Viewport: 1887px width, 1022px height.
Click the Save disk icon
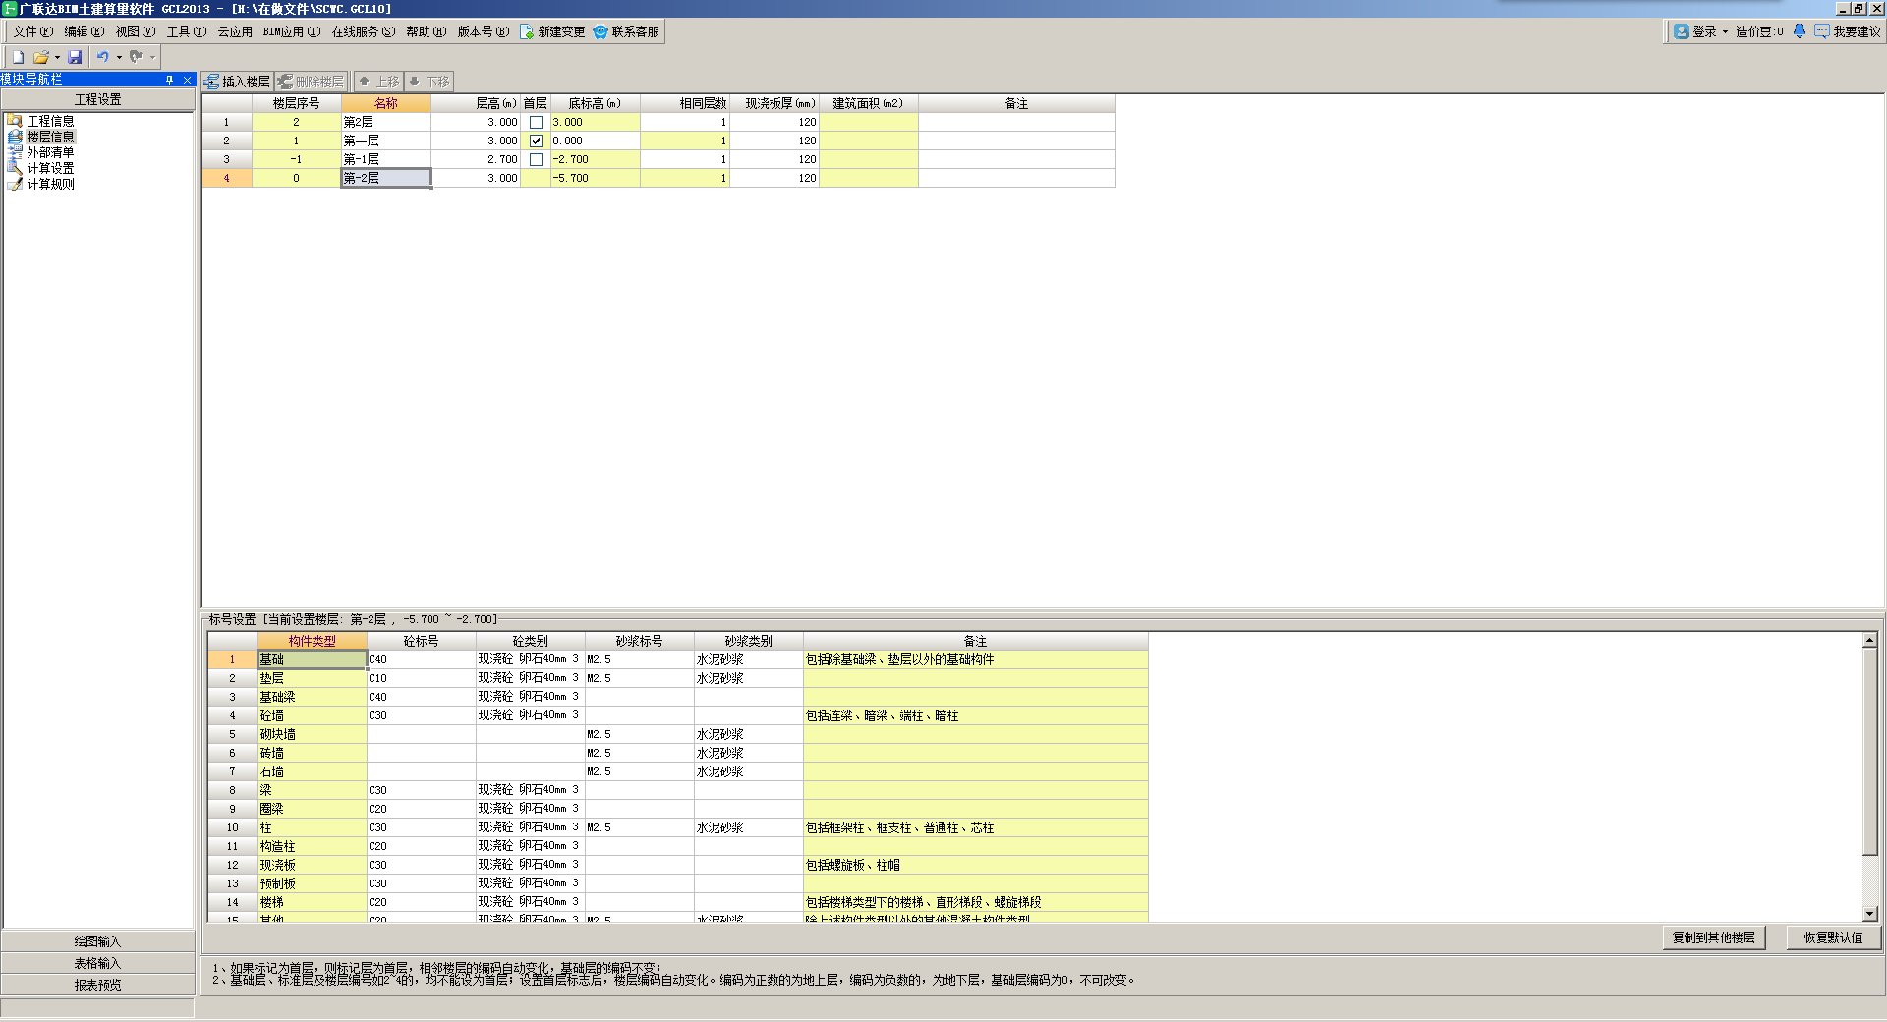pyautogui.click(x=75, y=57)
